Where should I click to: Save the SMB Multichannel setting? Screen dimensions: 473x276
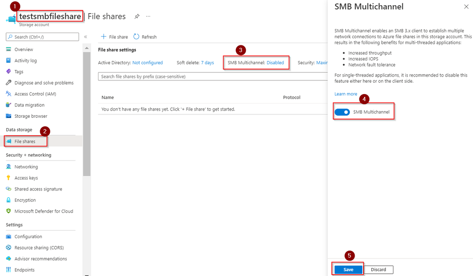tap(348, 270)
